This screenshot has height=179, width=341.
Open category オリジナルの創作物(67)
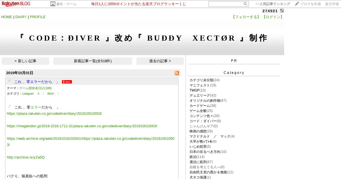point(208,101)
